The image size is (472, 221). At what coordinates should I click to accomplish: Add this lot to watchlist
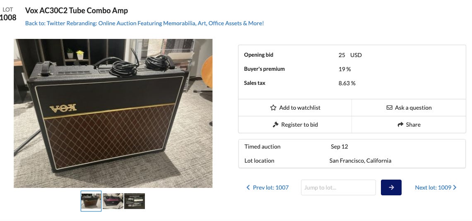[299, 108]
